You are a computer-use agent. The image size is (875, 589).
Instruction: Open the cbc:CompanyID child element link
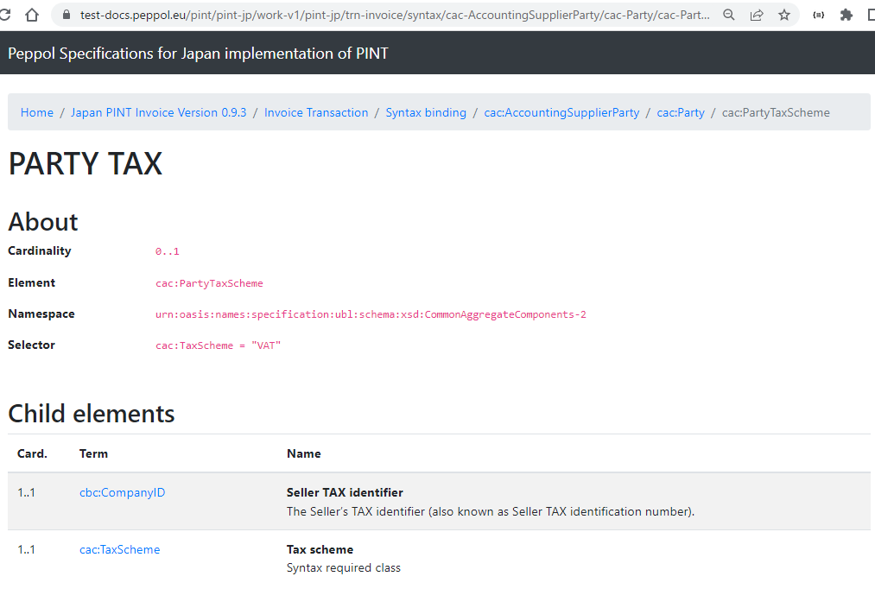pos(122,492)
